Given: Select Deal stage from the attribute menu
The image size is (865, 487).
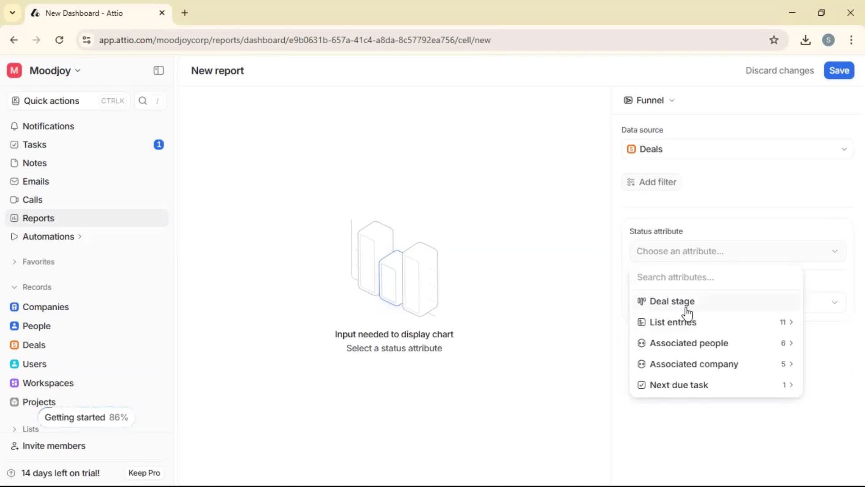Looking at the screenshot, I should click(671, 301).
